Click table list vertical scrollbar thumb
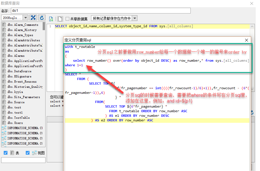Image resolution: width=260 pixels, height=171 pixels. click(x=44, y=26)
